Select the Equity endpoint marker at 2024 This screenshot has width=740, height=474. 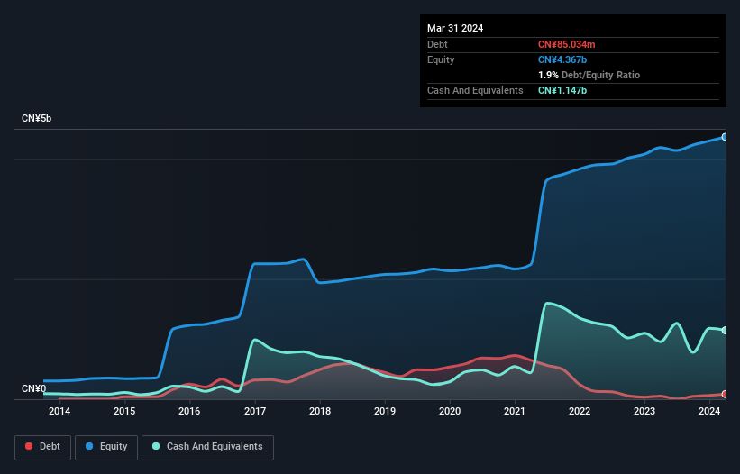point(725,137)
